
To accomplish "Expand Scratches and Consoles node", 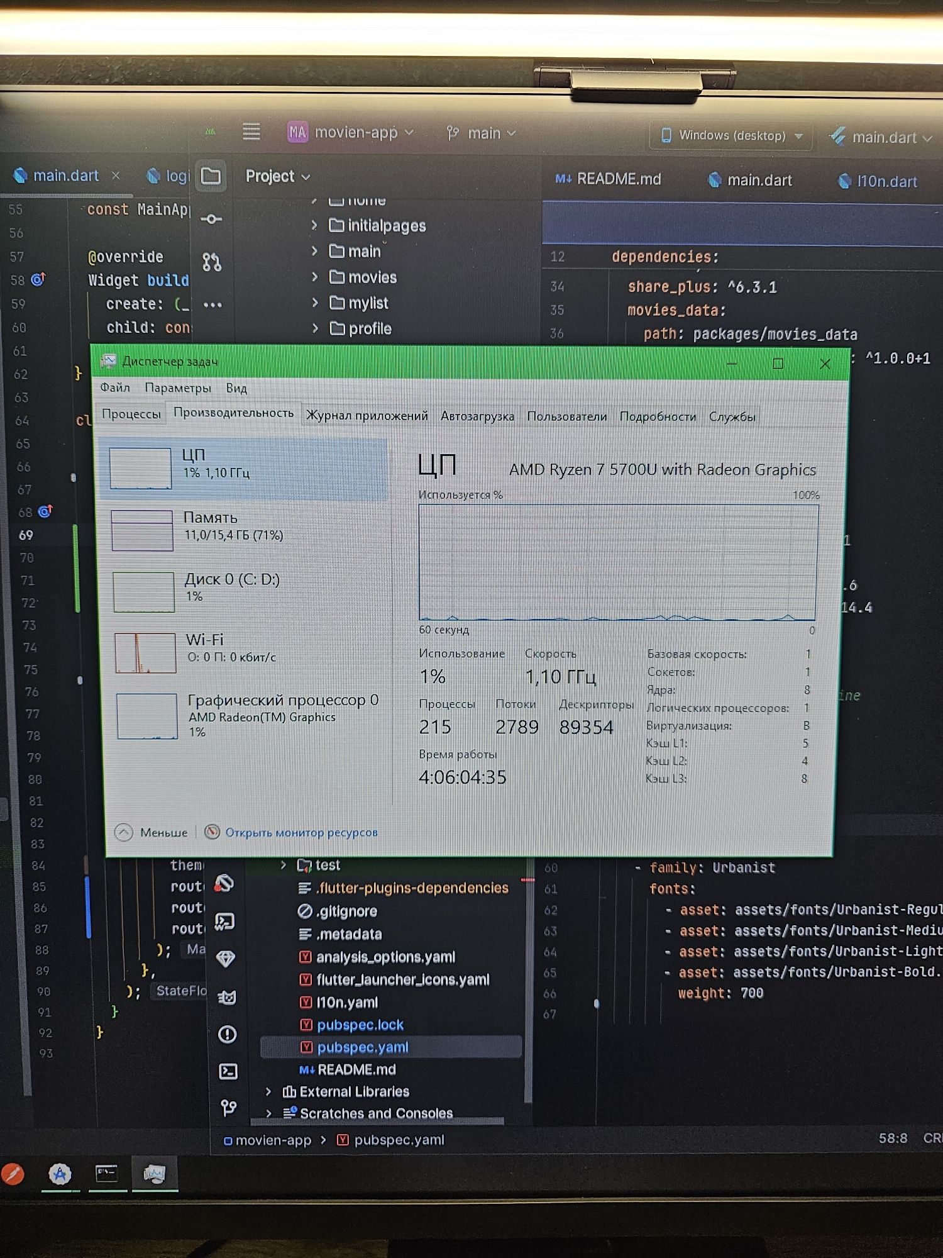I will [x=269, y=1113].
